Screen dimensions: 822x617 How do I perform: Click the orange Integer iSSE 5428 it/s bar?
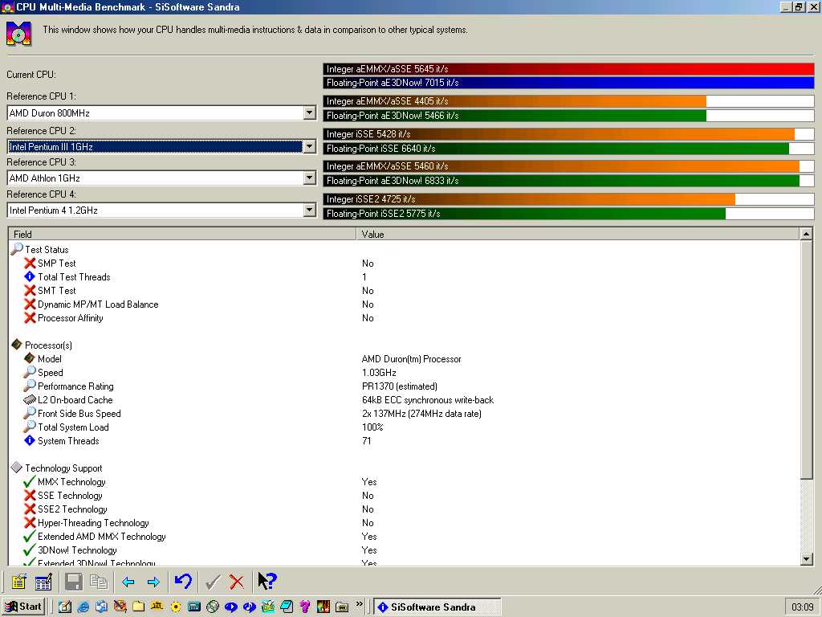pos(559,134)
